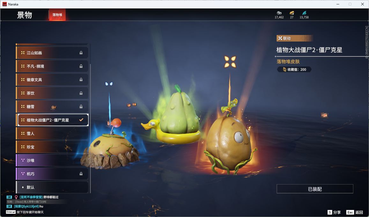The height and width of the screenshot is (217, 369).
Task: Select the 机巧 skin row
Action: (52, 174)
